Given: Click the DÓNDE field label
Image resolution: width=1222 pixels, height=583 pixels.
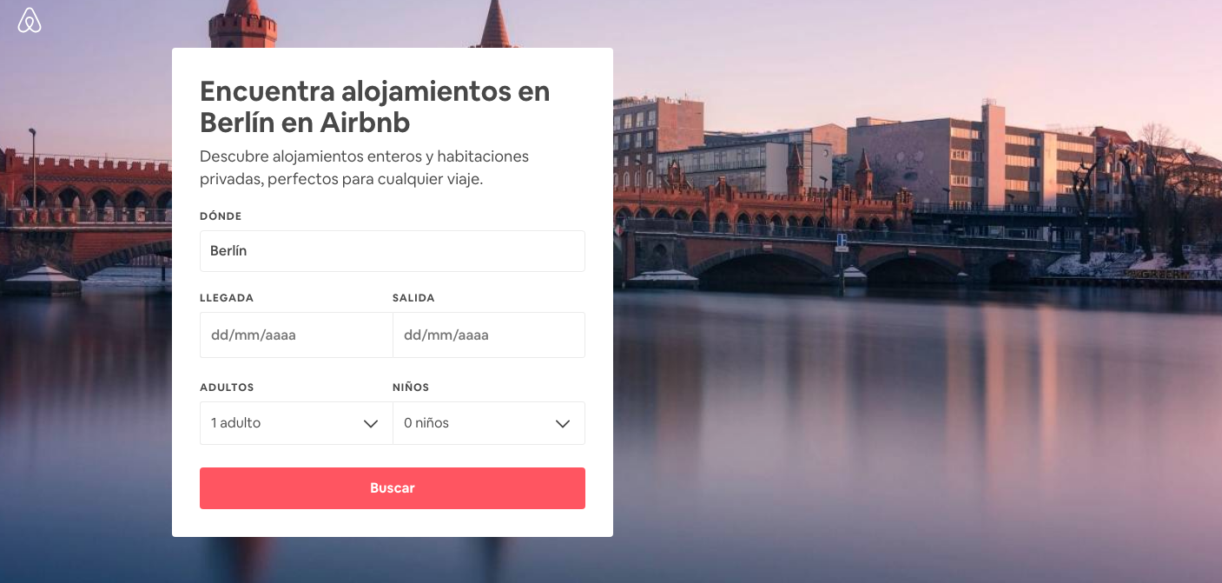Looking at the screenshot, I should (x=221, y=216).
